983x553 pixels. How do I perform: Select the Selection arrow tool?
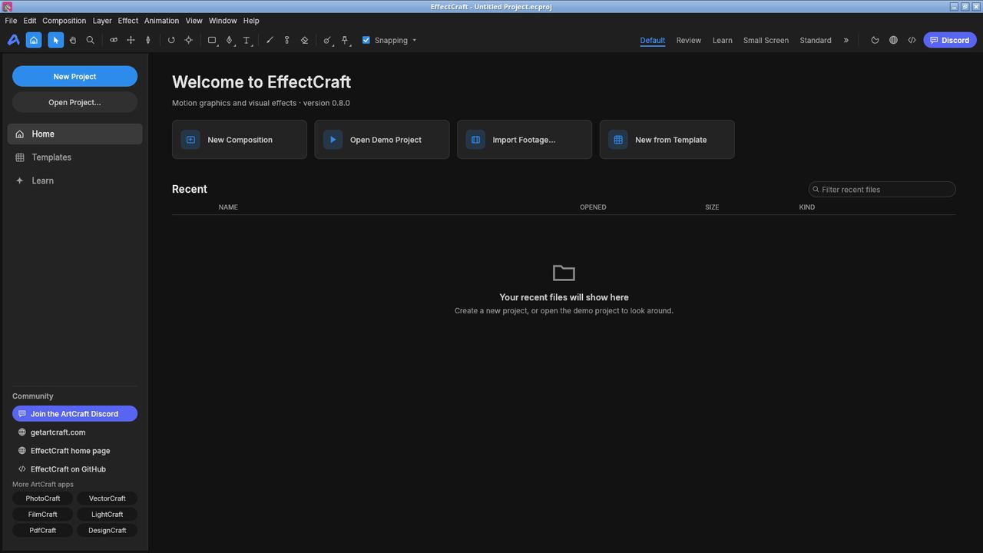[55, 40]
